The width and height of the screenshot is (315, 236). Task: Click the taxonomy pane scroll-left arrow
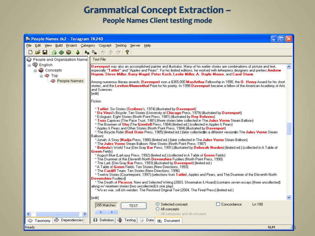click(x=29, y=214)
